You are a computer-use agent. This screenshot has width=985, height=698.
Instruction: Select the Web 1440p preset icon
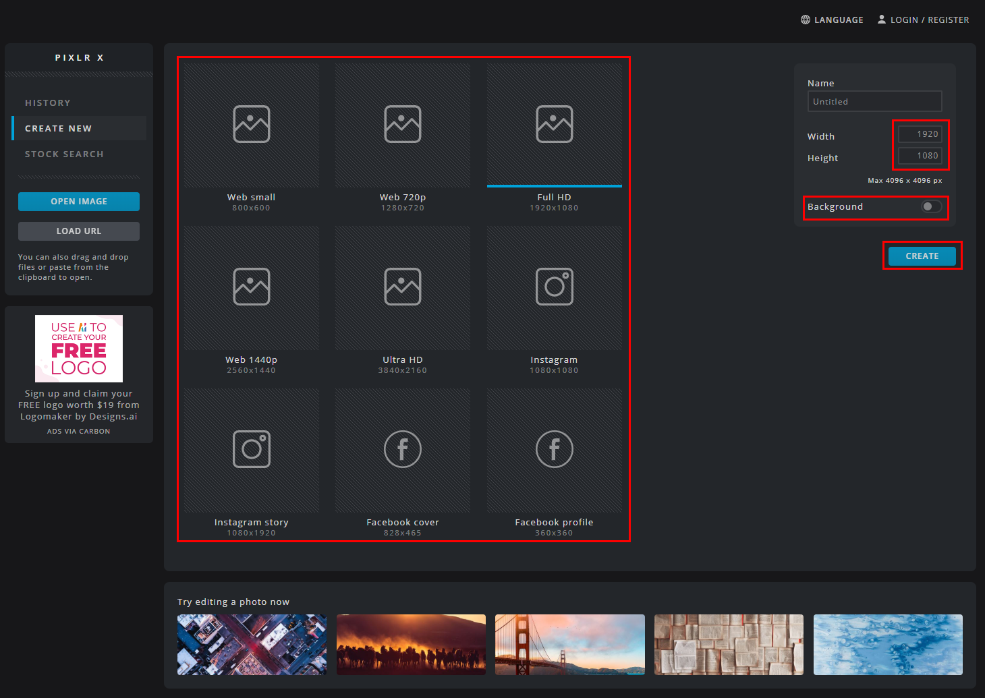[252, 287]
